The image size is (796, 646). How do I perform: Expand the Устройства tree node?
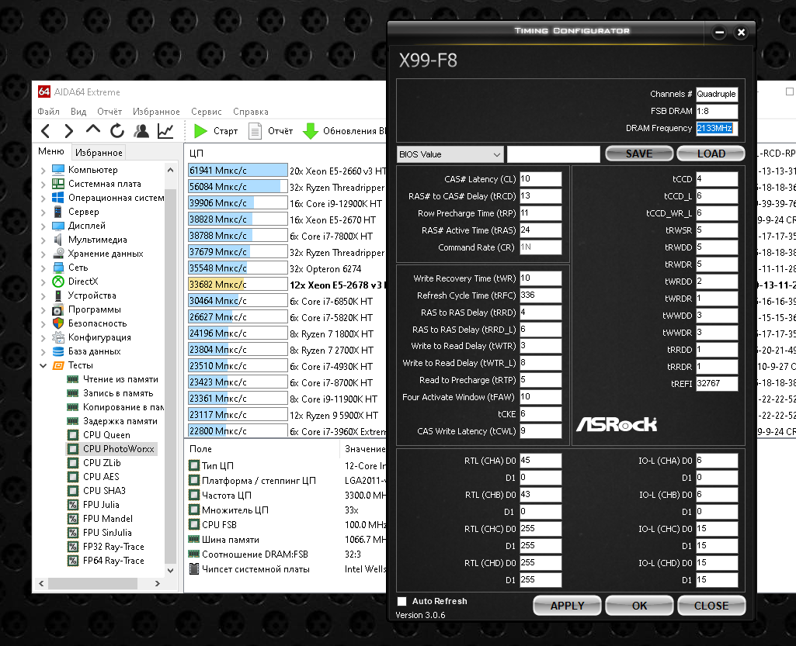[x=43, y=295]
